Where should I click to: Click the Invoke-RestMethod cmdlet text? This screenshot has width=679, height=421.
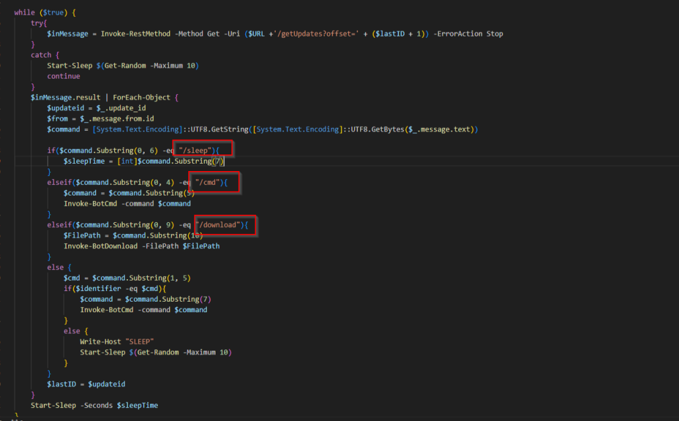point(135,34)
